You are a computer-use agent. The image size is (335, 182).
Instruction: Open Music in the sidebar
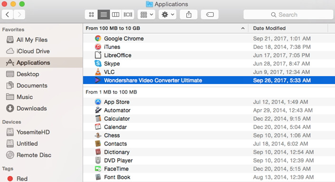point(41,97)
